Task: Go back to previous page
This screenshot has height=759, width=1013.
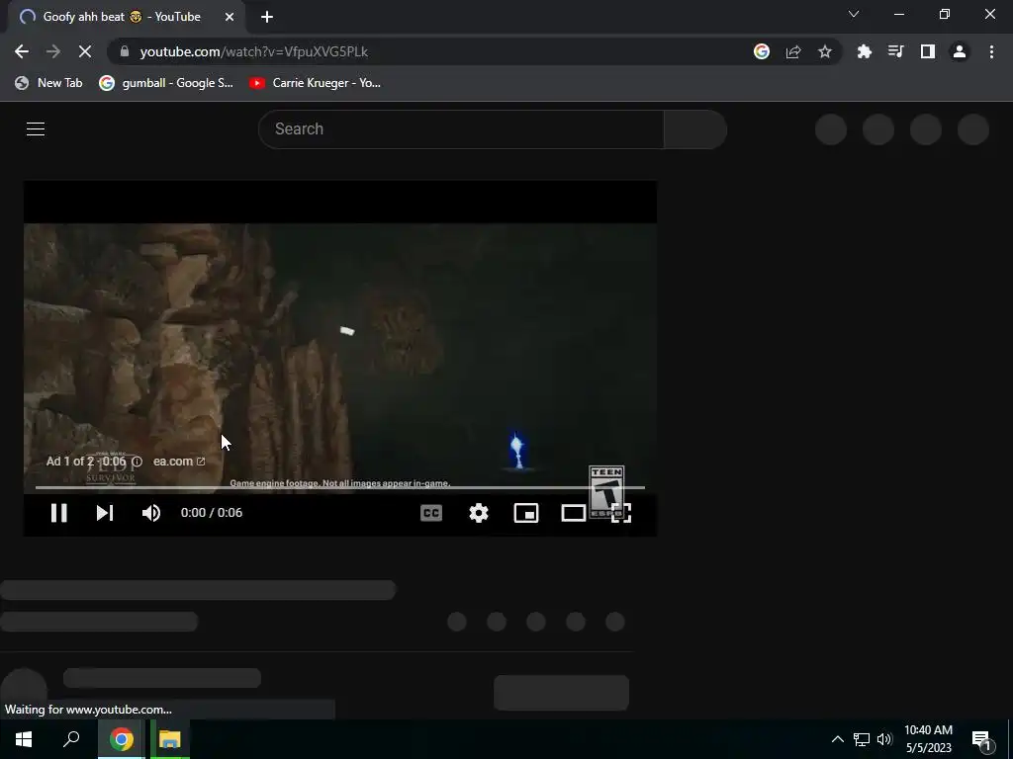Action: (x=22, y=51)
